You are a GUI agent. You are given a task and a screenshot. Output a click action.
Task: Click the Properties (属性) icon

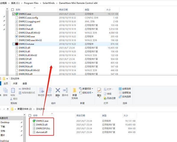[99, 91]
